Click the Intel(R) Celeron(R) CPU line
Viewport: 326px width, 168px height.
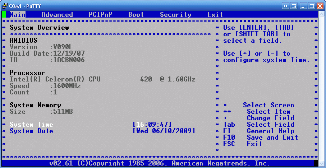102,79
